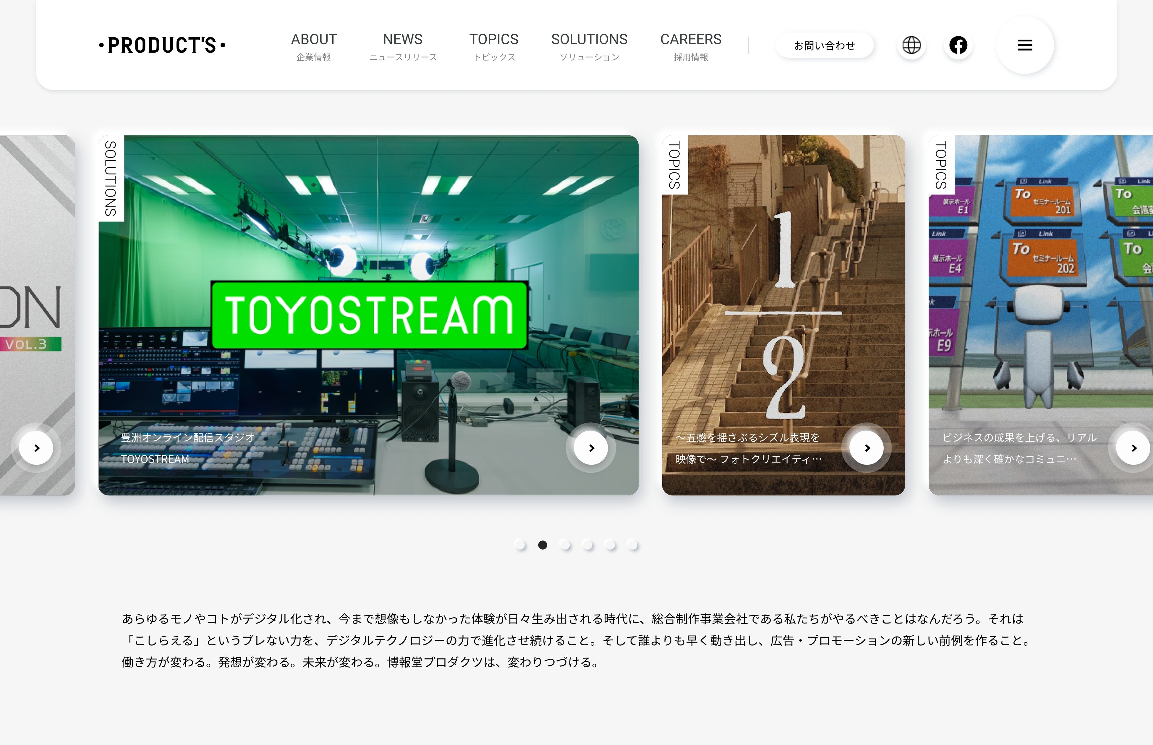Select the third carousel pagination dot
Screen dimensions: 1153x745
pyautogui.click(x=565, y=545)
